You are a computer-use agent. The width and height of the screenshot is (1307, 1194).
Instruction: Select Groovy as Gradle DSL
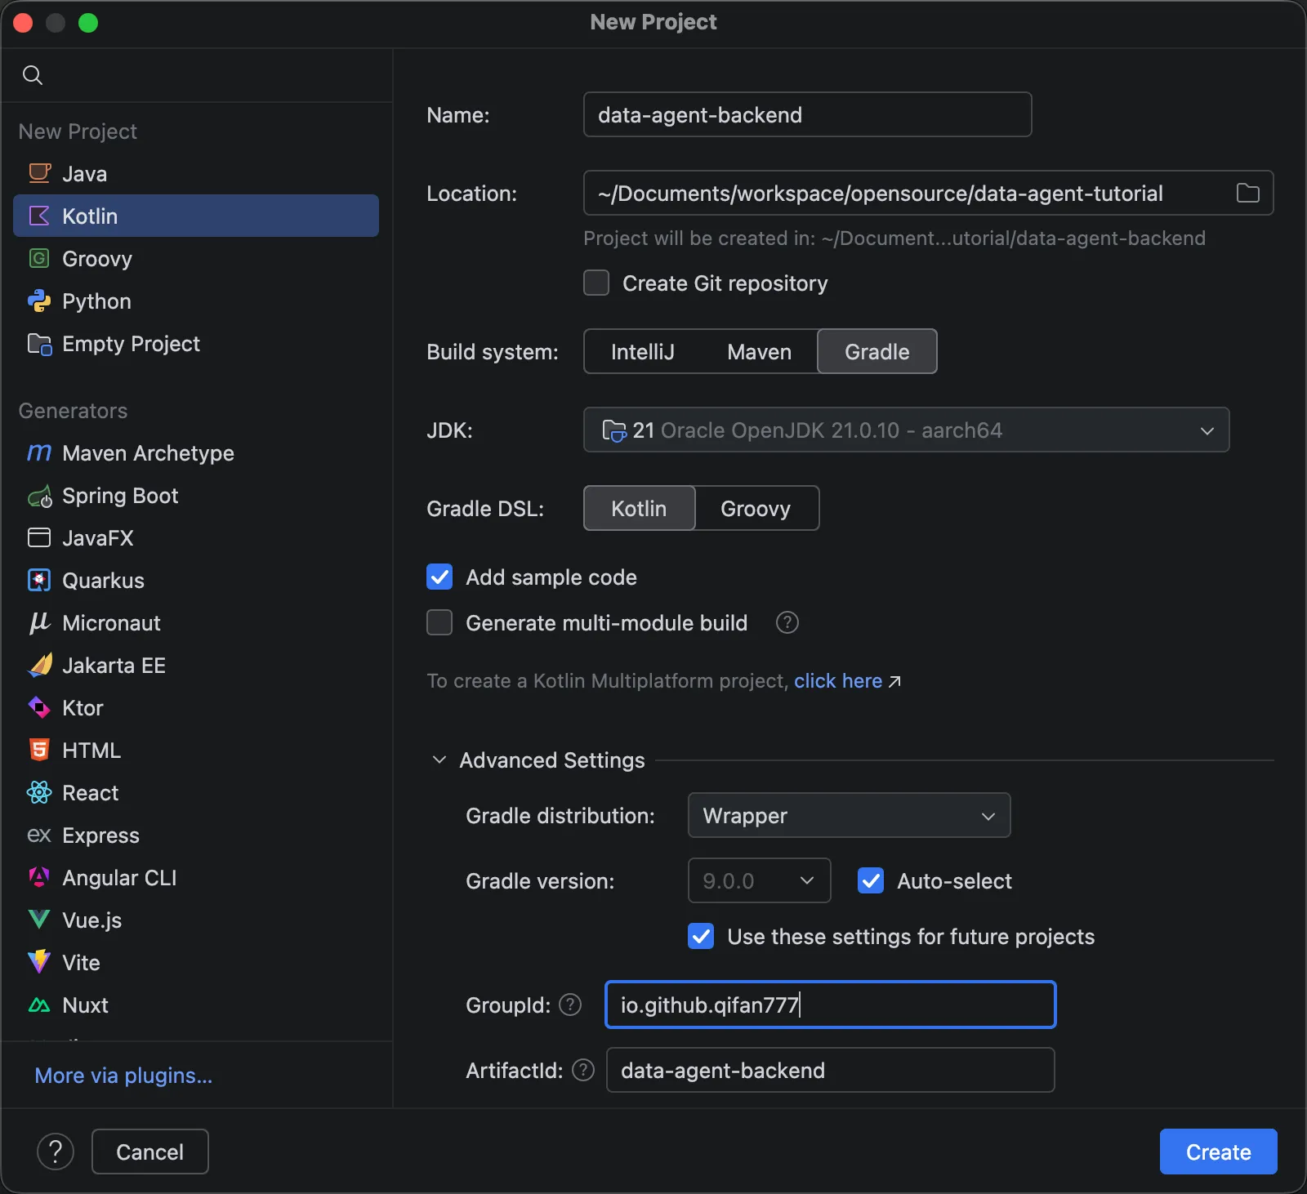(756, 508)
